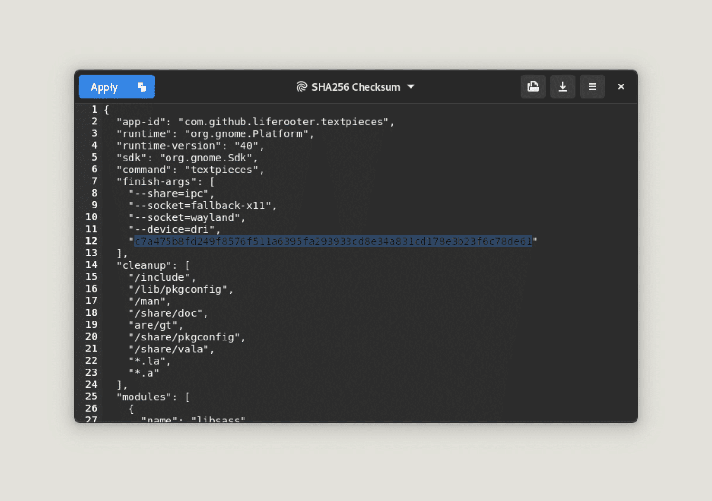Close the Text Pieces window

(621, 86)
